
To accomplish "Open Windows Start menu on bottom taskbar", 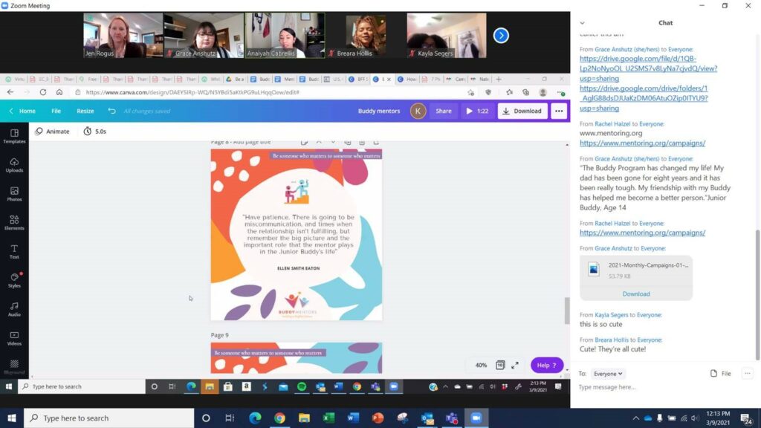I will point(12,418).
